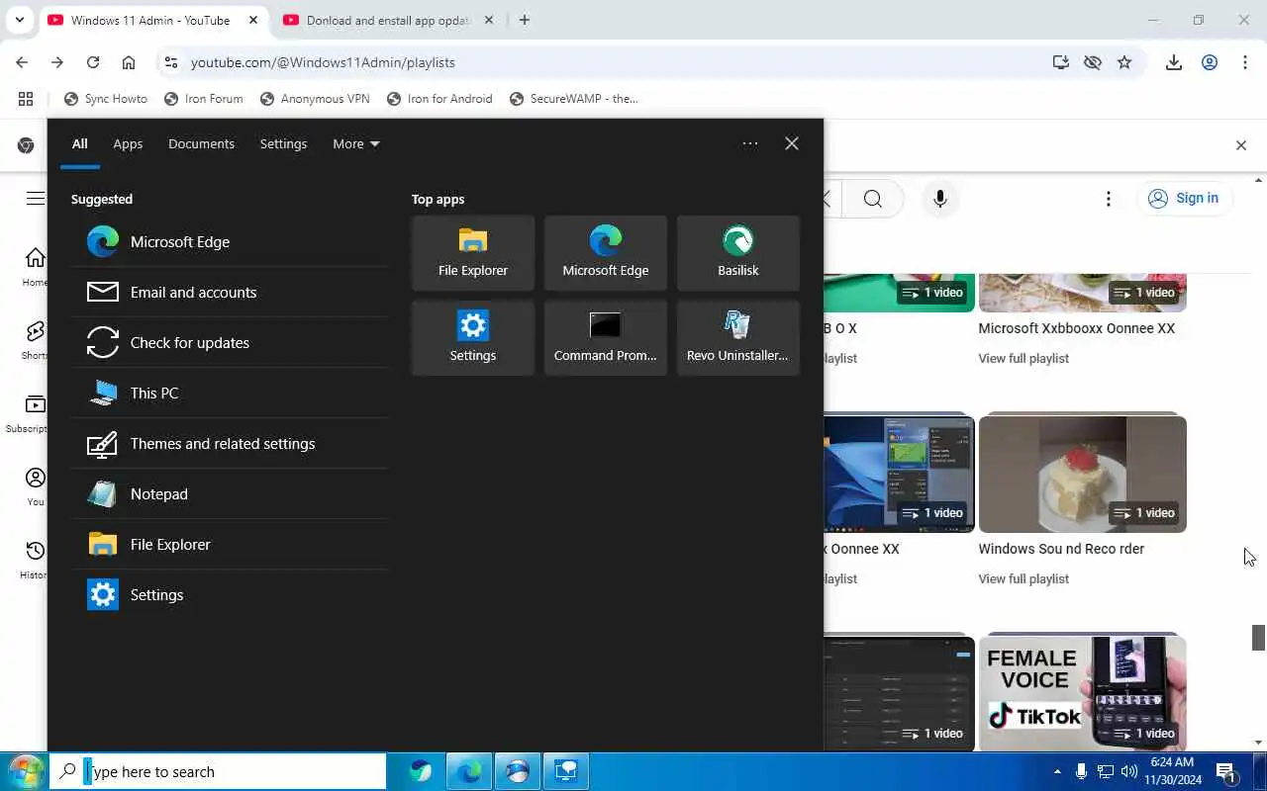Image resolution: width=1267 pixels, height=791 pixels.
Task: Reload the current page
Action: (93, 62)
